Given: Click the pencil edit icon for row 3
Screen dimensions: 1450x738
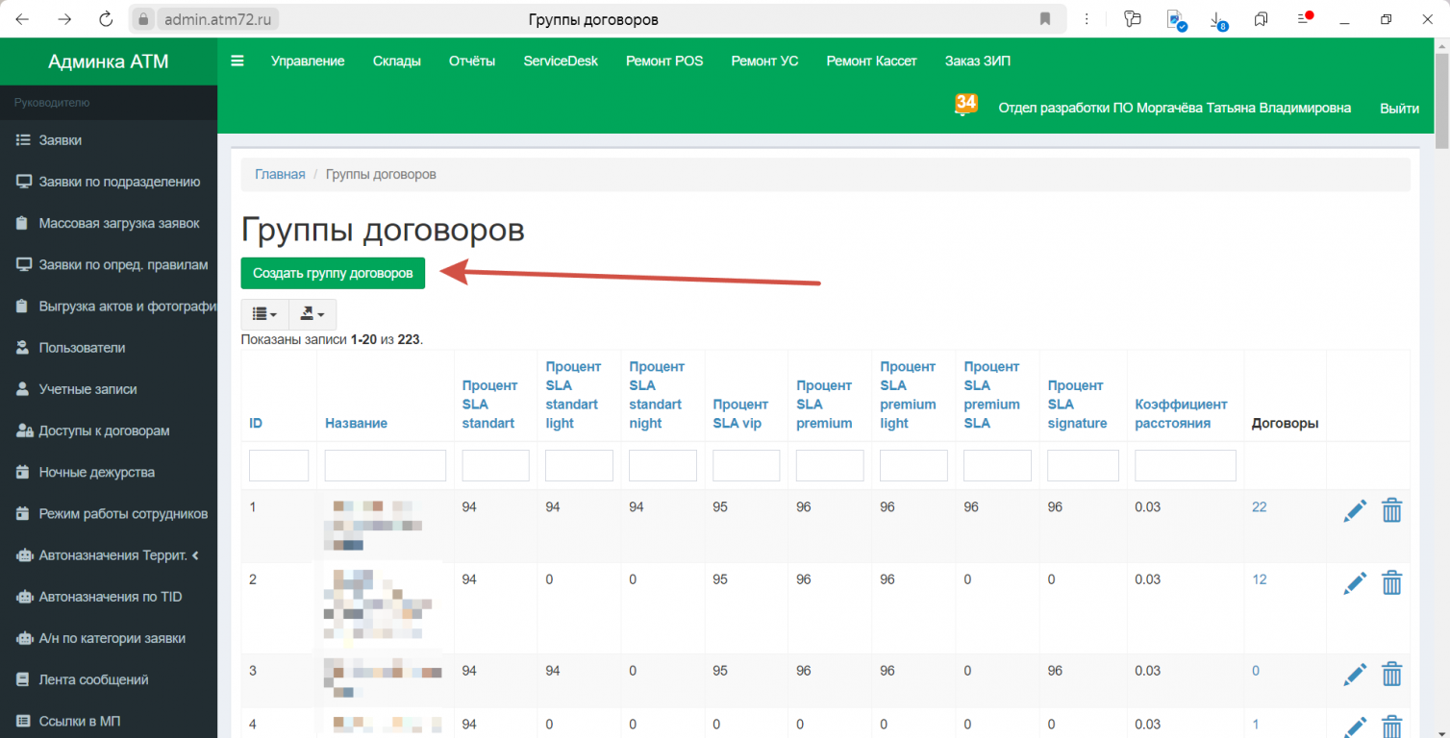Looking at the screenshot, I should click(x=1355, y=675).
